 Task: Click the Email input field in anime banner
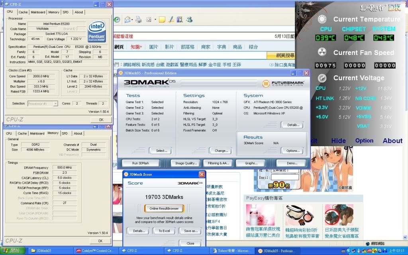pos(285,177)
